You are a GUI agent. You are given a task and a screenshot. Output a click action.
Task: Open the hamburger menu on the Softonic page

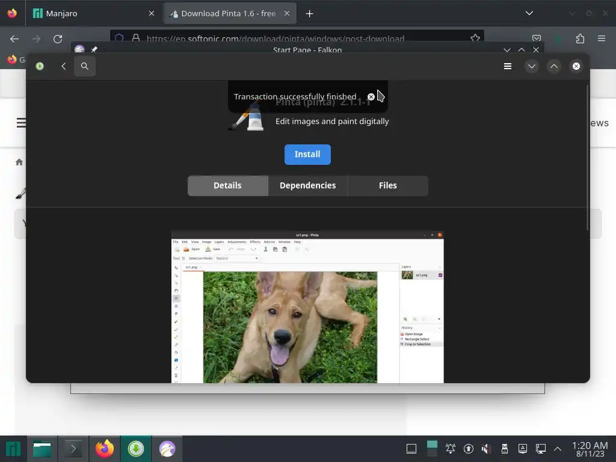[x=21, y=123]
